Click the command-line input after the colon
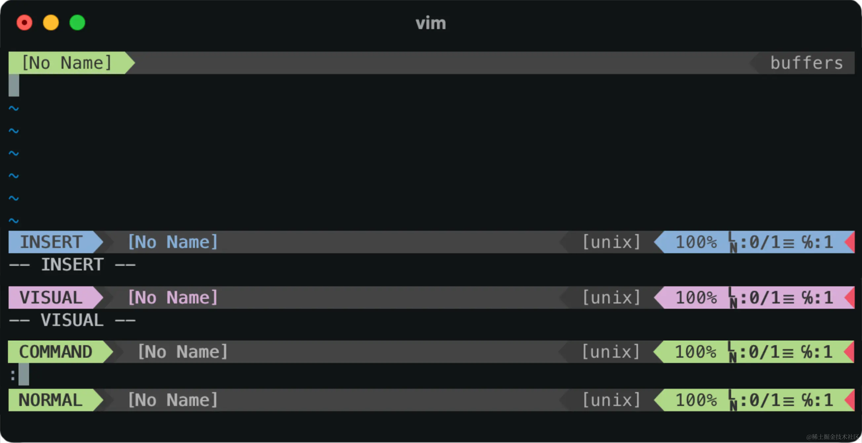Viewport: 862px width, 443px height. (x=24, y=375)
